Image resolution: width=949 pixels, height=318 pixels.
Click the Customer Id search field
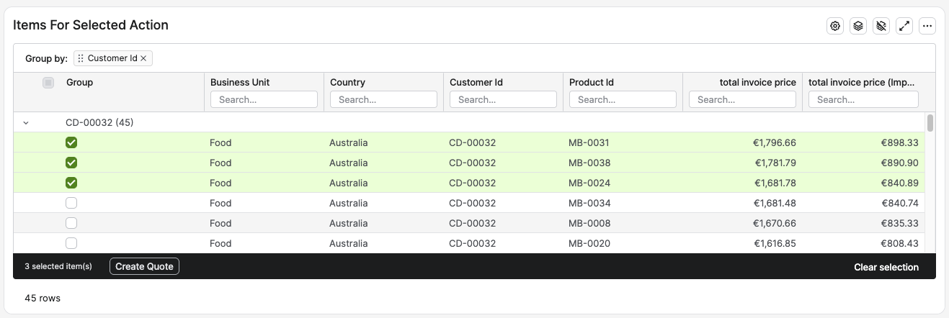503,99
